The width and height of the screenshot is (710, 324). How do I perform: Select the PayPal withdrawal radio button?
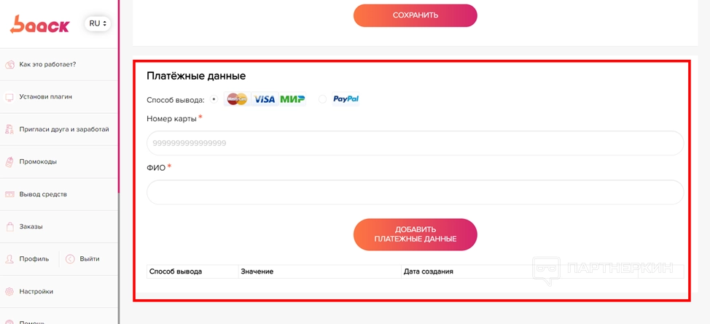click(322, 99)
